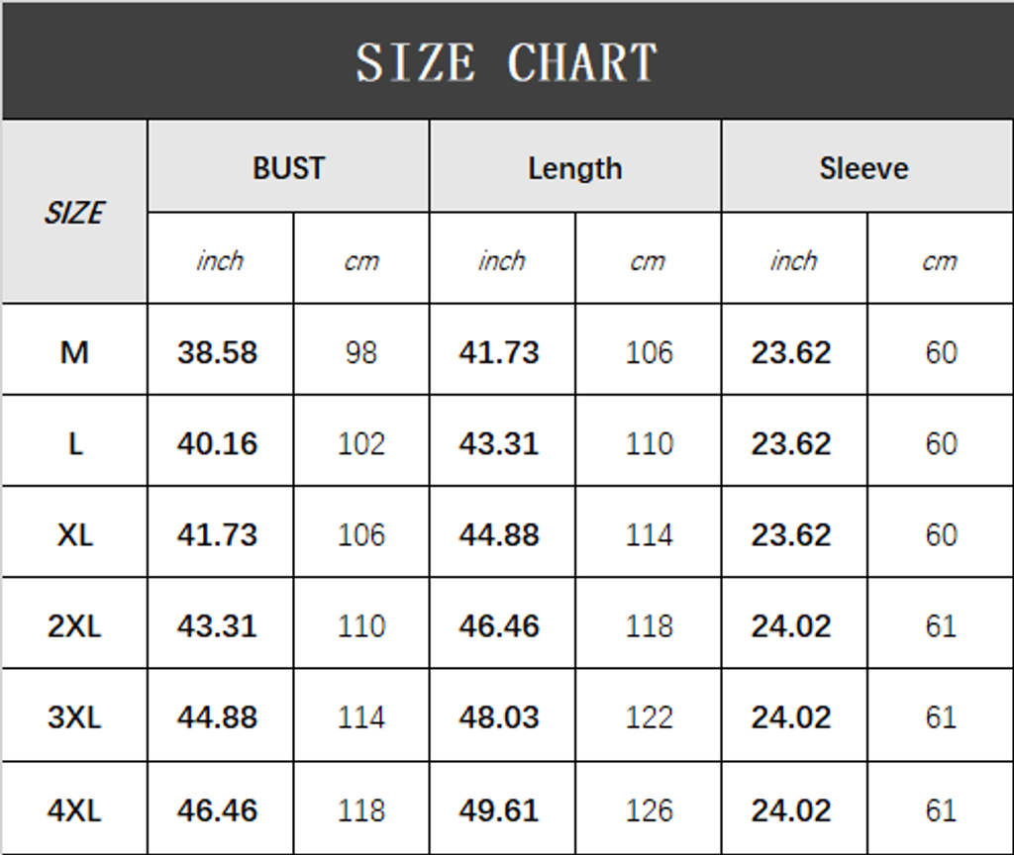This screenshot has width=1014, height=855.
Task: Select the 122 cm length cell
Action: pos(649,716)
